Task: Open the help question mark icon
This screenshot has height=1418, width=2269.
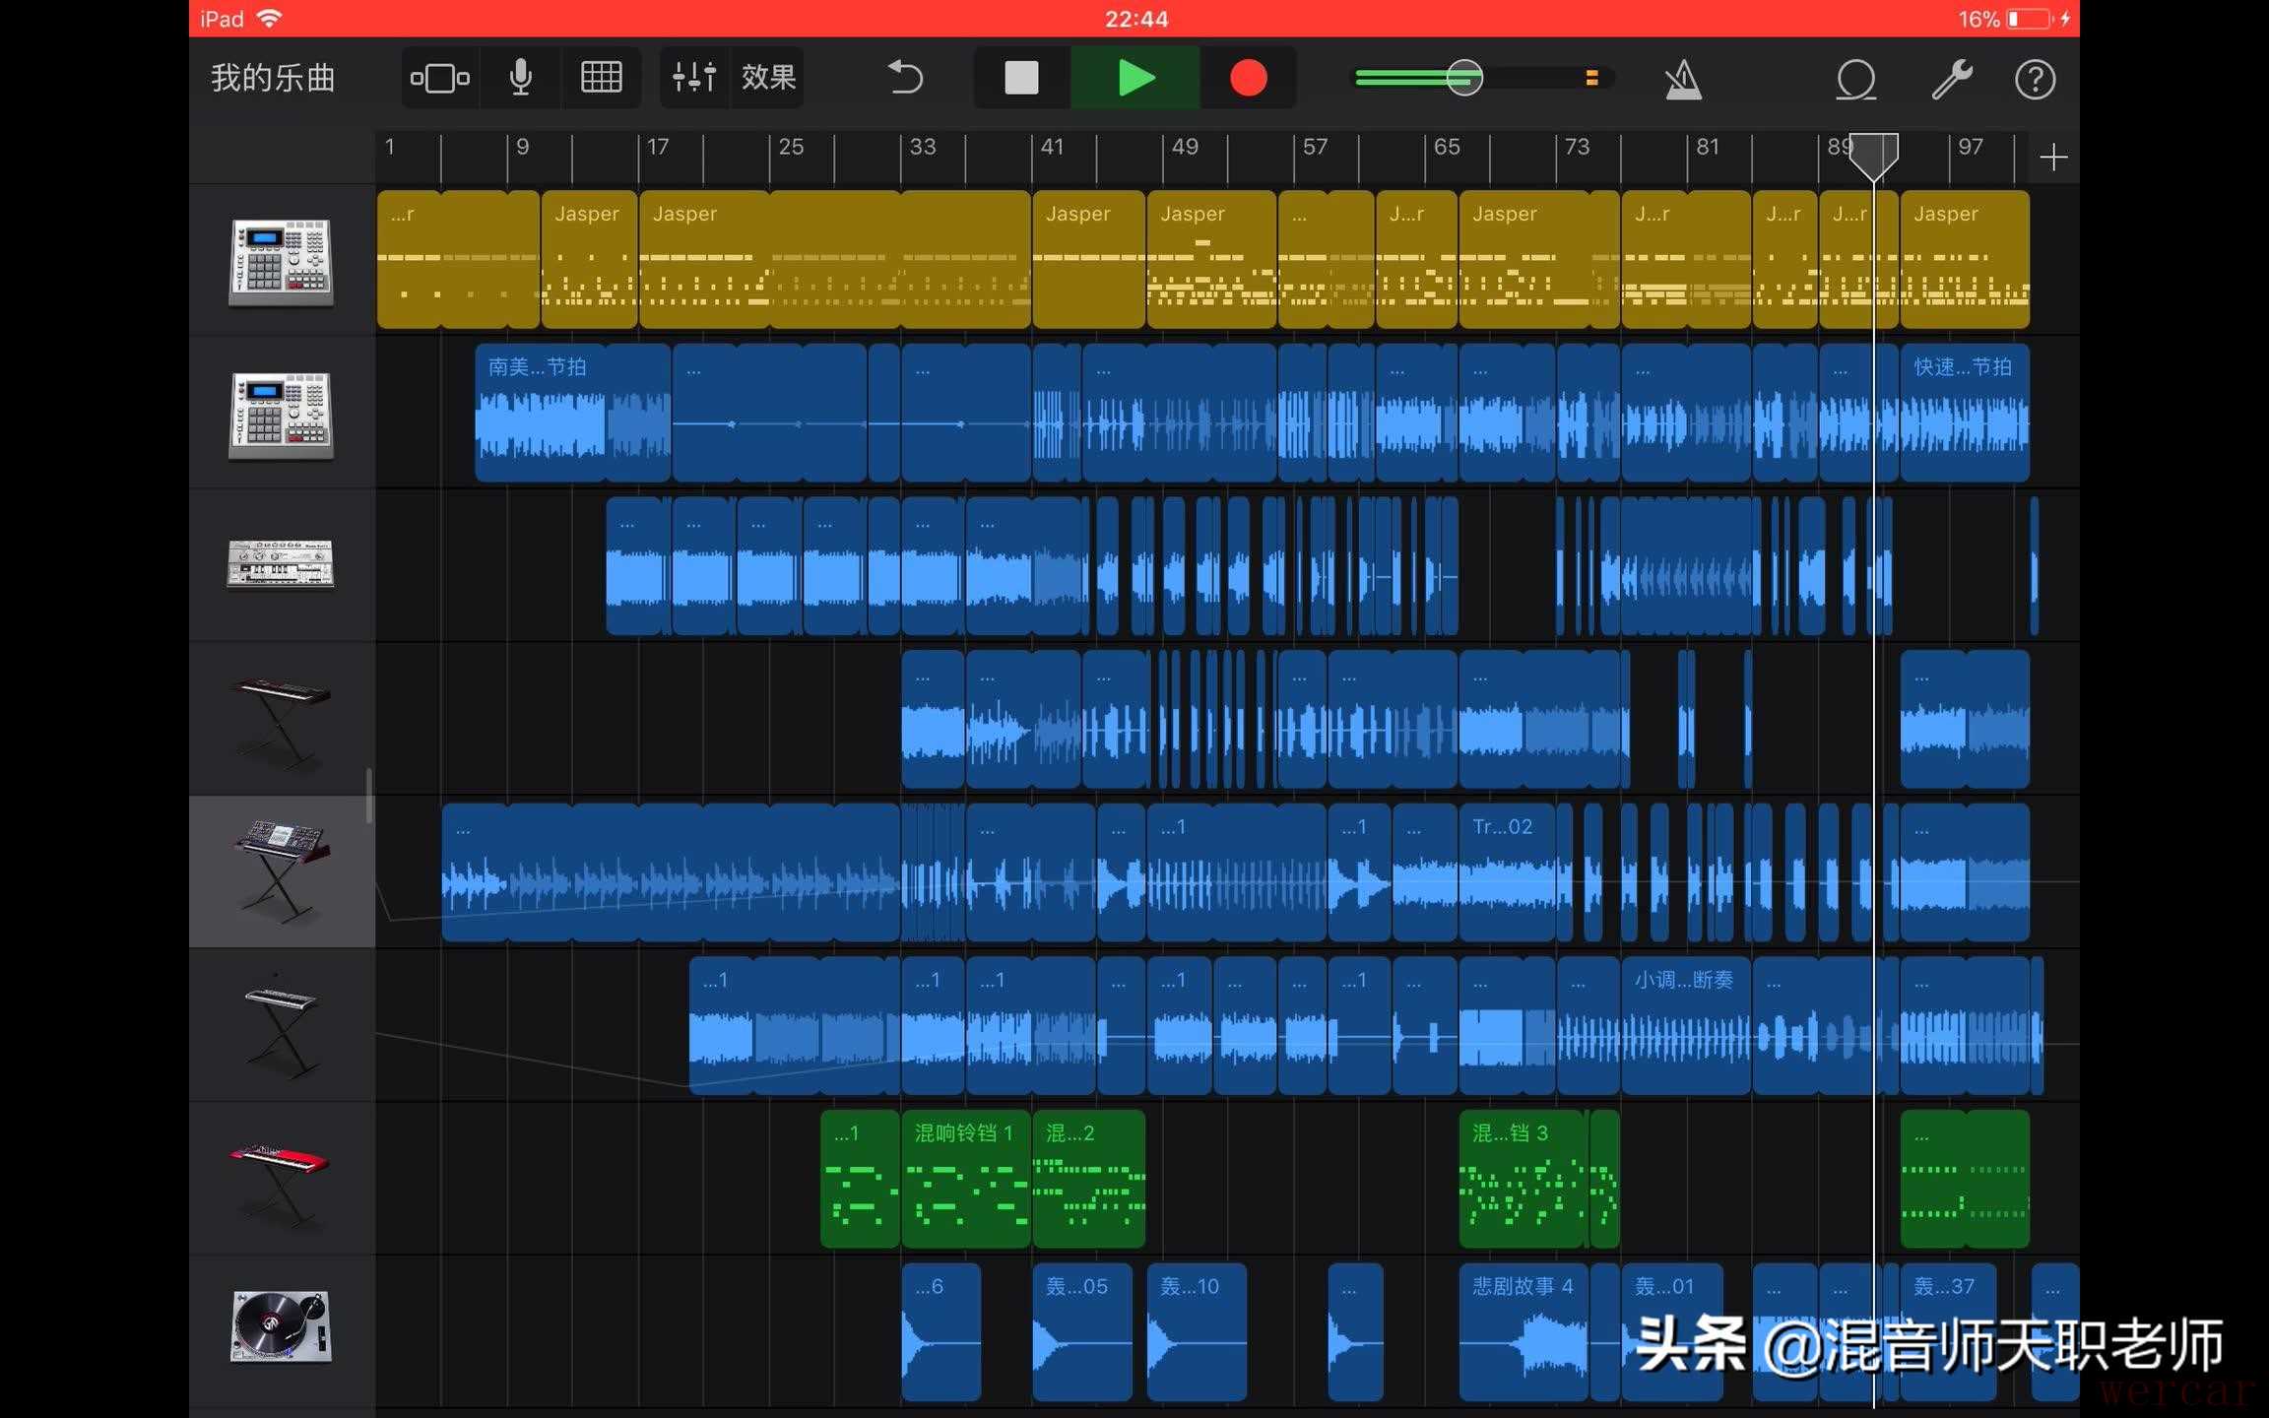Action: click(2035, 80)
